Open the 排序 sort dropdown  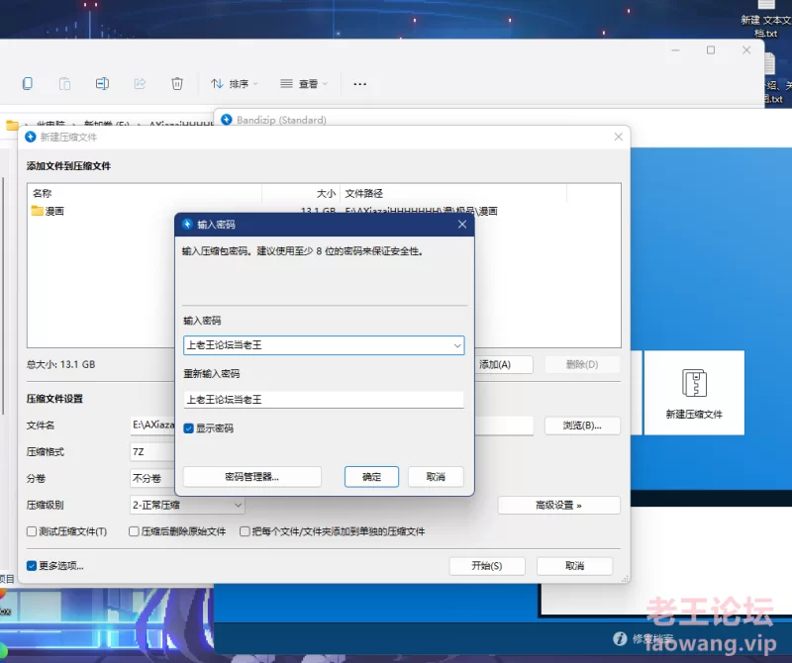tap(235, 84)
